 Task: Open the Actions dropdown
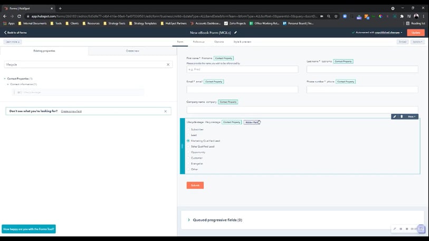coord(417,42)
